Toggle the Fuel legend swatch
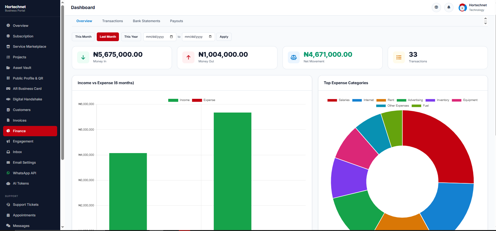The image size is (496, 231). [x=416, y=106]
